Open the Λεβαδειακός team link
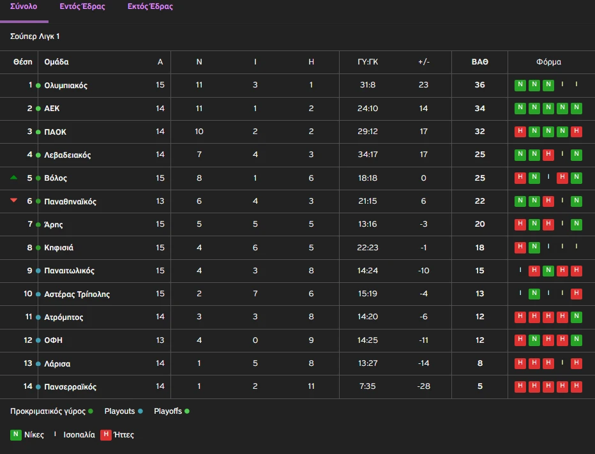This screenshot has width=595, height=454. click(68, 155)
